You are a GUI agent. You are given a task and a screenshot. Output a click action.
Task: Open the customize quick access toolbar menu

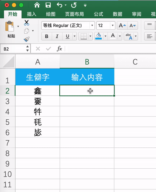(x=85, y=5)
